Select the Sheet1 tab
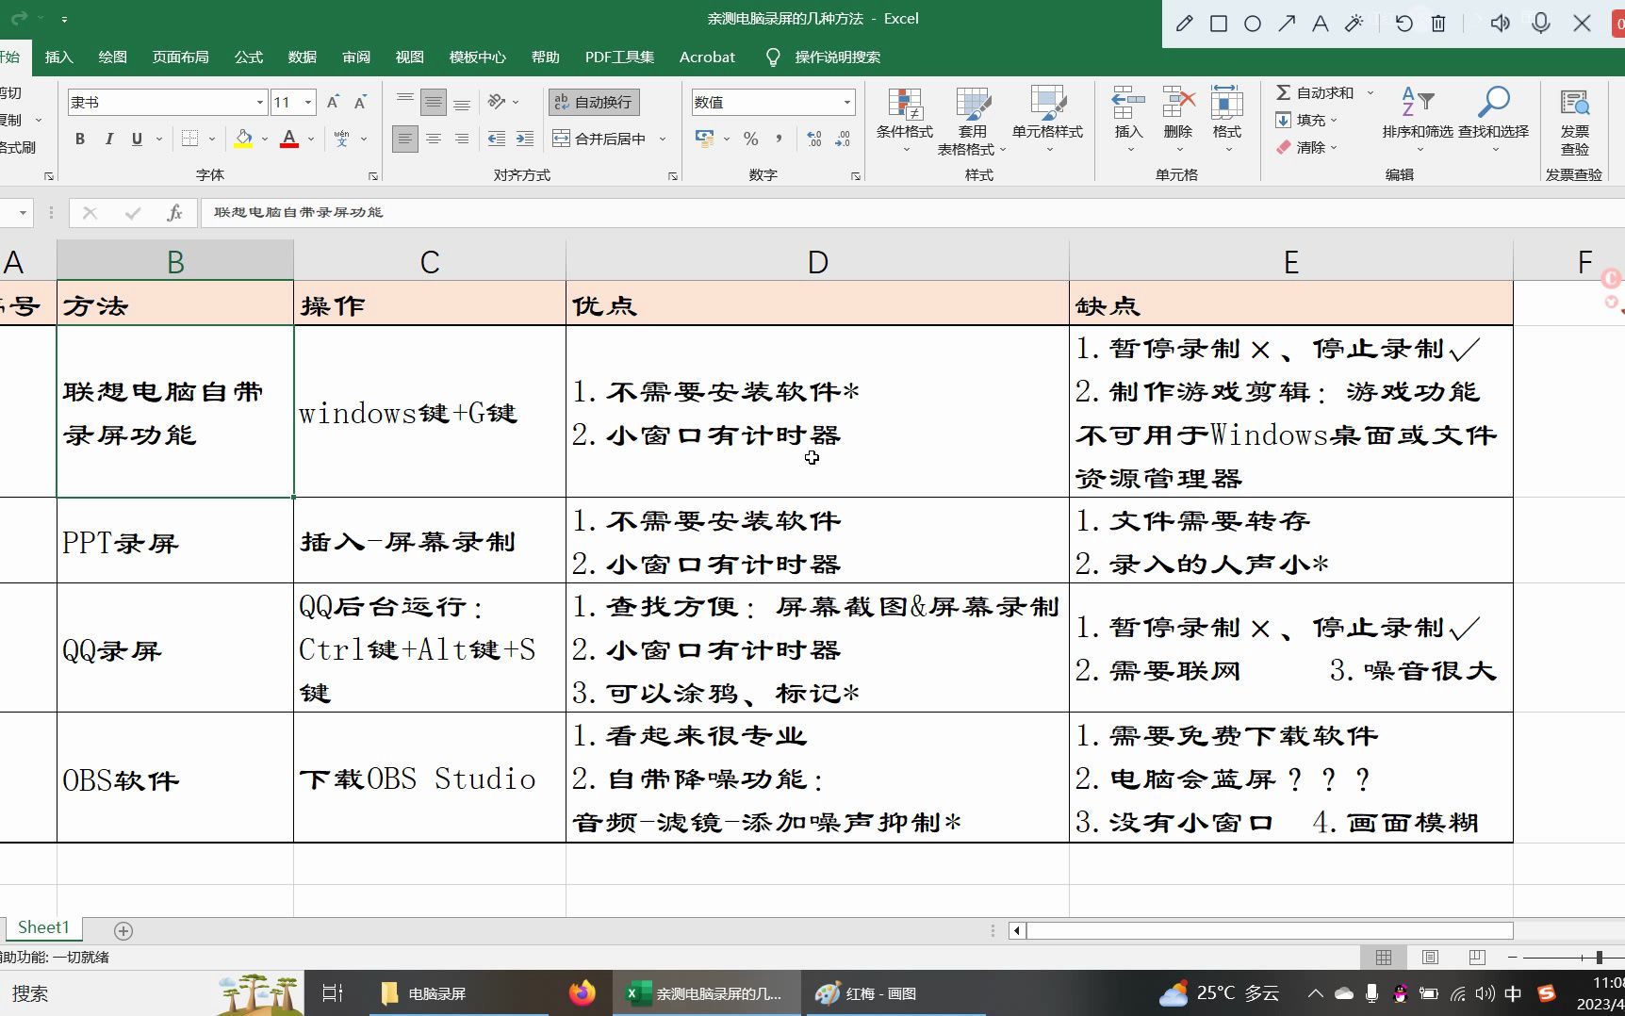Viewport: 1625px width, 1016px height. [x=43, y=927]
